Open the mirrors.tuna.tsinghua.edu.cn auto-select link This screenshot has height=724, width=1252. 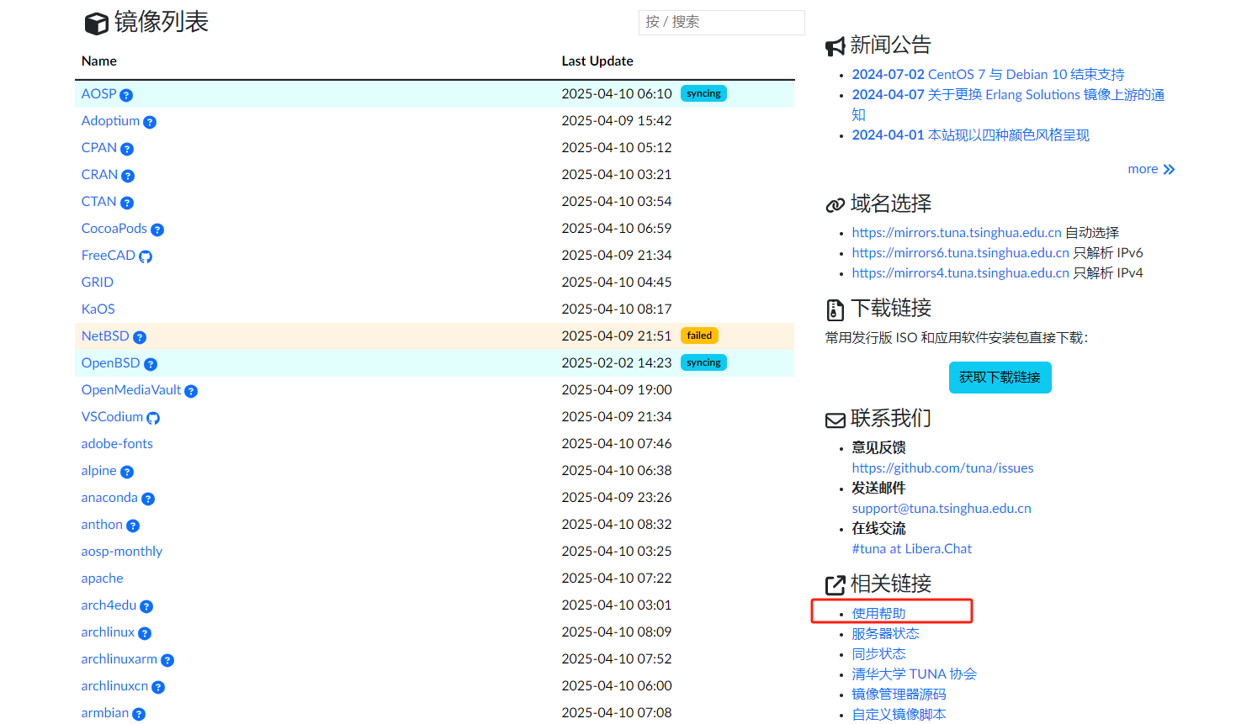click(957, 232)
